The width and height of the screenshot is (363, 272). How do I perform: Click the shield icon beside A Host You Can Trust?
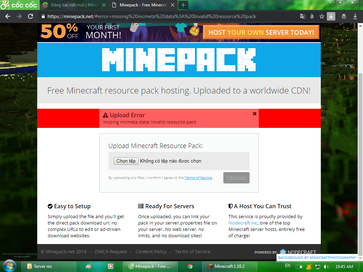(x=230, y=206)
